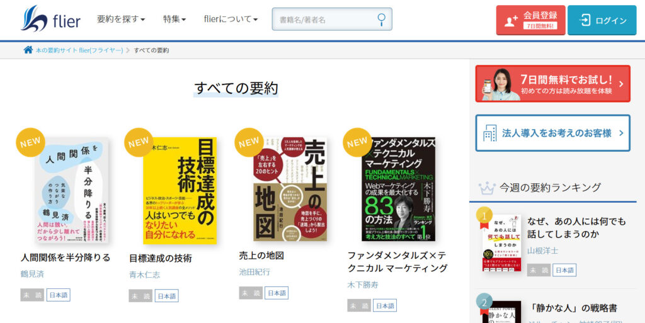Open the ファンダメンタルズ×テクニカル マーケティング book cover
Screen dimensions: 645x323
(398, 189)
